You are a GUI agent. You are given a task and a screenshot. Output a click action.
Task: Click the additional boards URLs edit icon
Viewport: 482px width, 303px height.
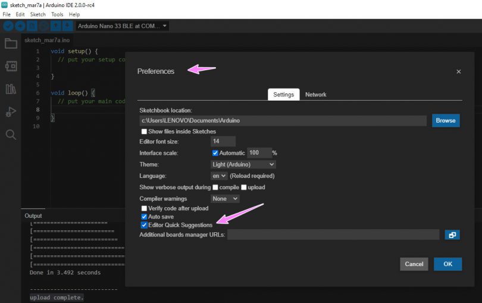[x=452, y=235]
